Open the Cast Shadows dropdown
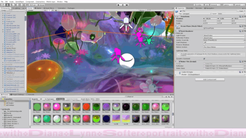The width and height of the screenshot is (246, 138). pos(224,43)
